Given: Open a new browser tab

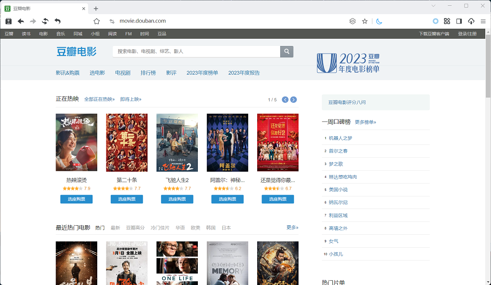Looking at the screenshot, I should (96, 9).
